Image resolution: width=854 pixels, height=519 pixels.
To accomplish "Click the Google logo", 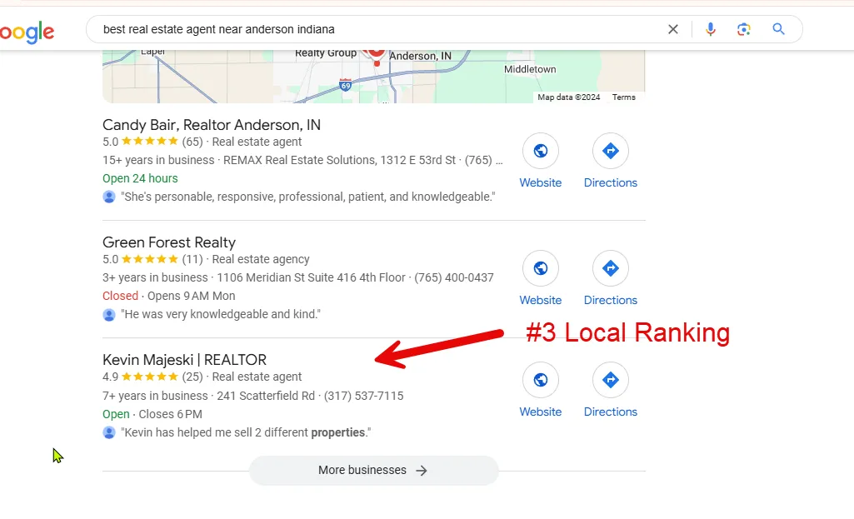I will (x=27, y=32).
